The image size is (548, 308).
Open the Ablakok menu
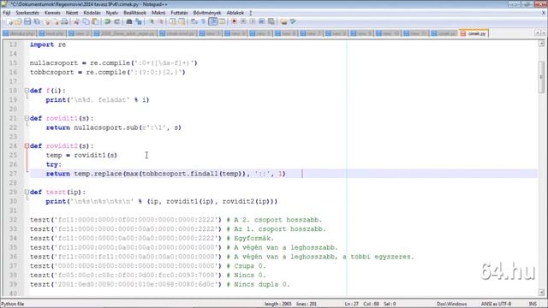235,13
